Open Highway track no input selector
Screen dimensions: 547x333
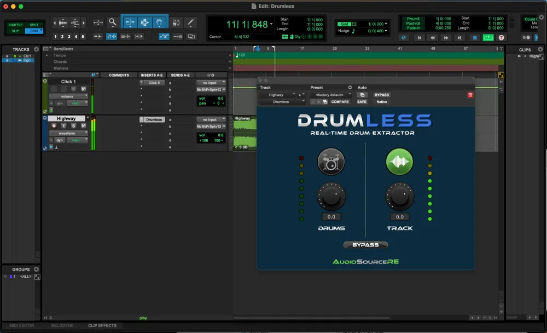point(211,119)
